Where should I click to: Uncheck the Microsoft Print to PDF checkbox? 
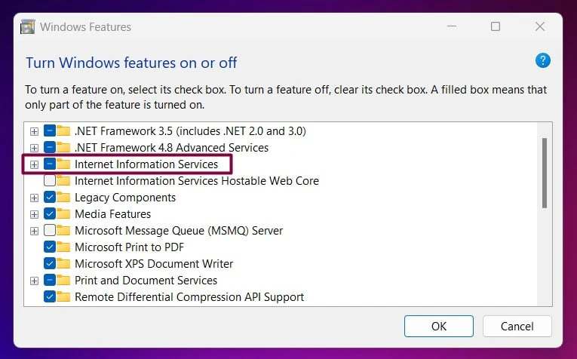(x=50, y=247)
